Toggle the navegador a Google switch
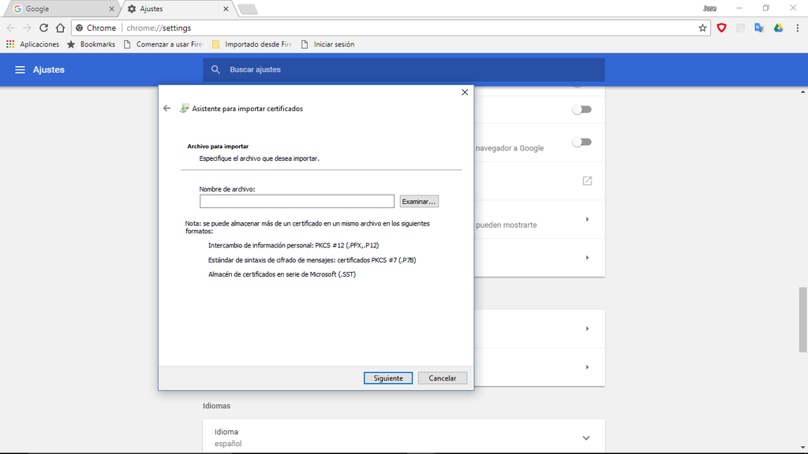 [582, 143]
